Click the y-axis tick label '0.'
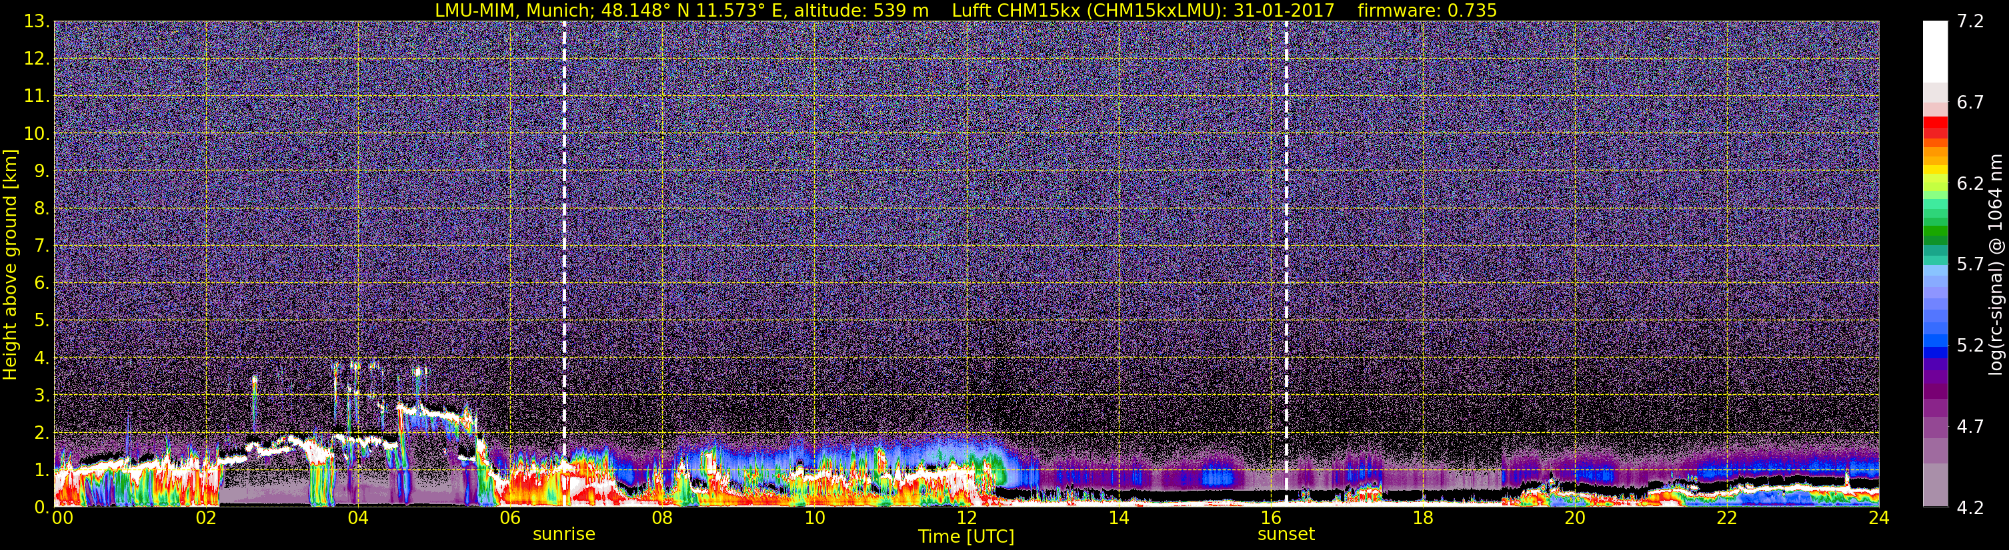The image size is (2009, 550). pos(41,507)
